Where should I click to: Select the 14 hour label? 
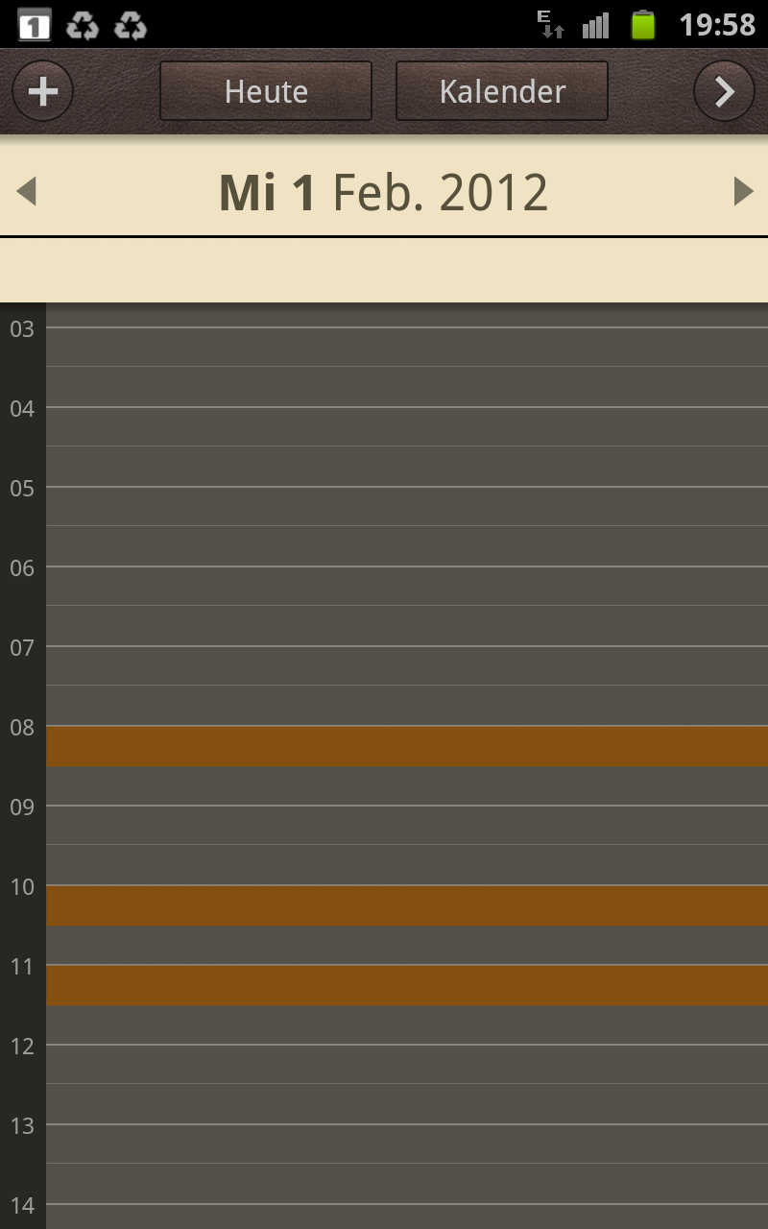pyautogui.click(x=22, y=1206)
